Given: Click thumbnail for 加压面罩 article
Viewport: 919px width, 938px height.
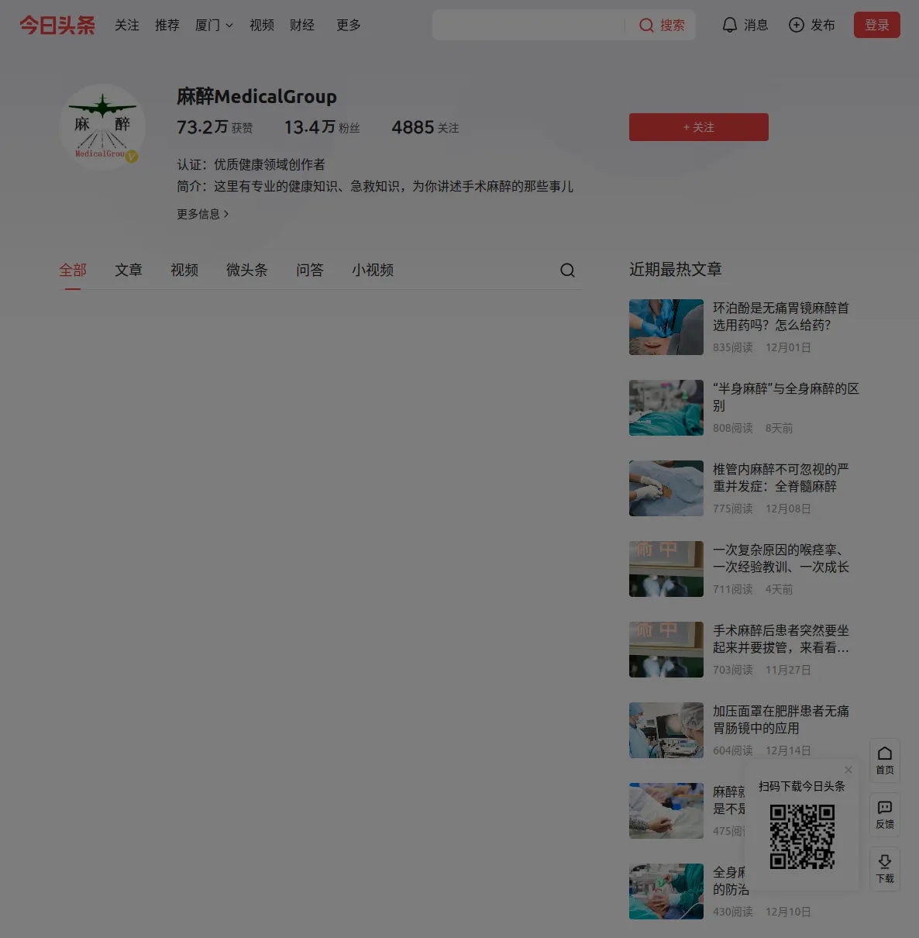Looking at the screenshot, I should tap(666, 730).
